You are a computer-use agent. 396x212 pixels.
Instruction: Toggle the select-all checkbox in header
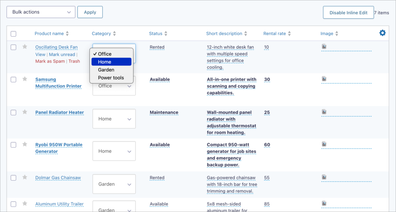pyautogui.click(x=14, y=34)
